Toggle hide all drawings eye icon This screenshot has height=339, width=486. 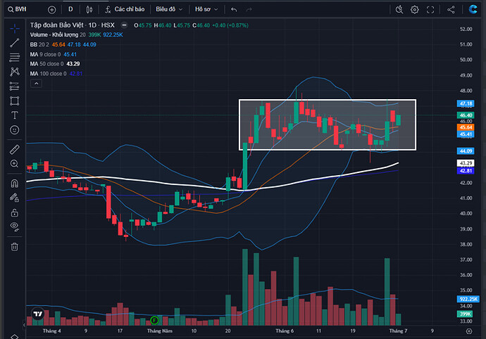tap(15, 226)
